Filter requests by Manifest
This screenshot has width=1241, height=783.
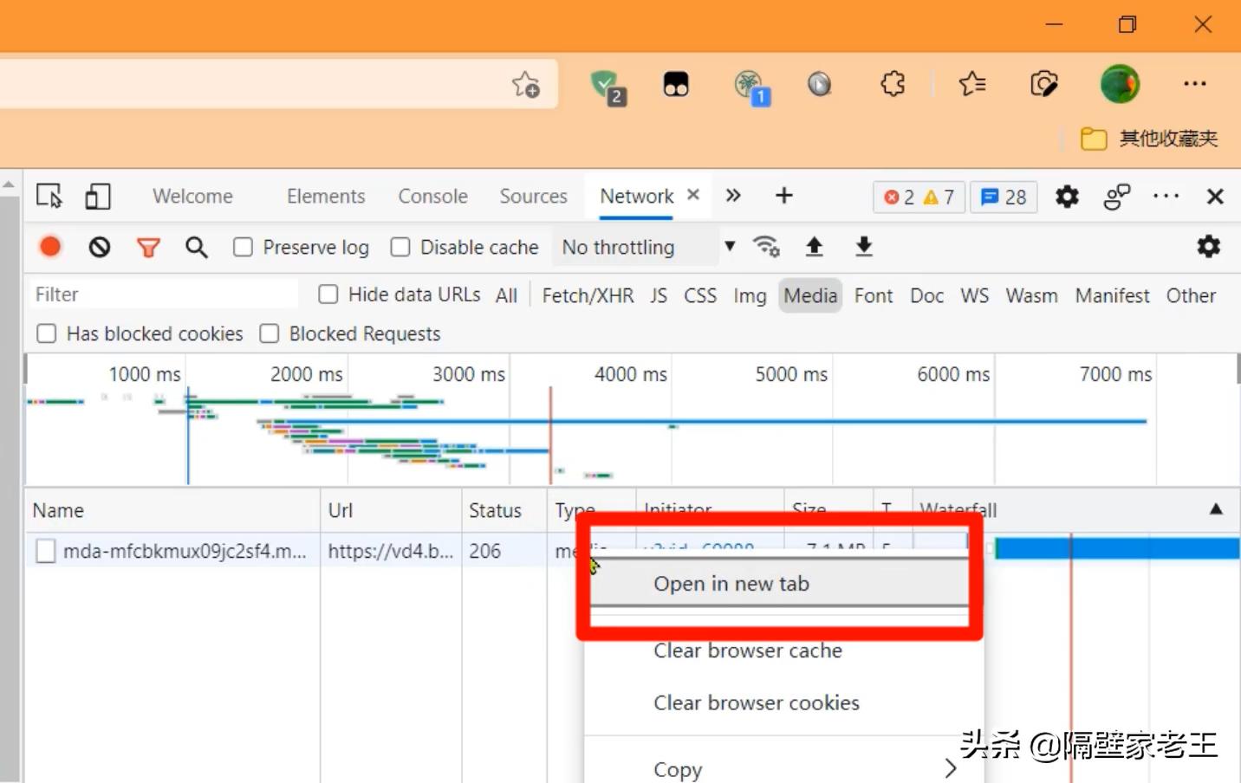click(1112, 296)
